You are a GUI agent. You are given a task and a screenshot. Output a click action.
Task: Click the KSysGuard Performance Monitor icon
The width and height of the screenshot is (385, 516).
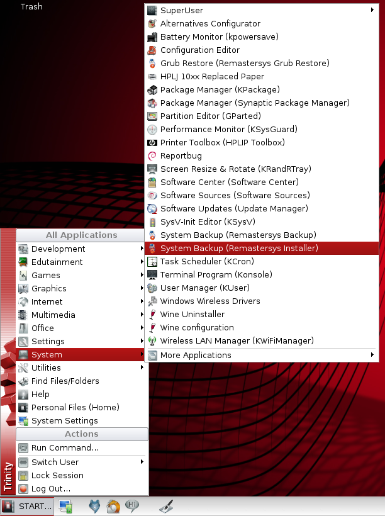click(x=152, y=130)
